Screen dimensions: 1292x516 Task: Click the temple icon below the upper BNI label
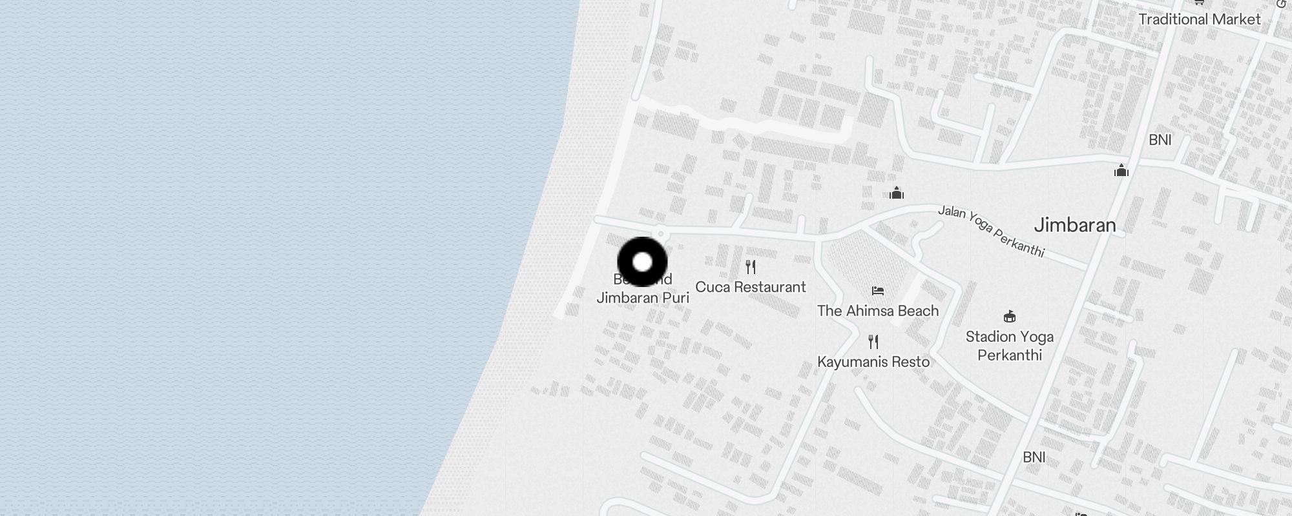coord(1121,170)
